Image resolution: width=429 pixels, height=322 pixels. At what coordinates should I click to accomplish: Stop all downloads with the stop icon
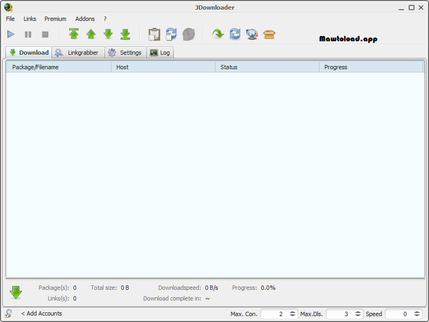click(x=45, y=34)
